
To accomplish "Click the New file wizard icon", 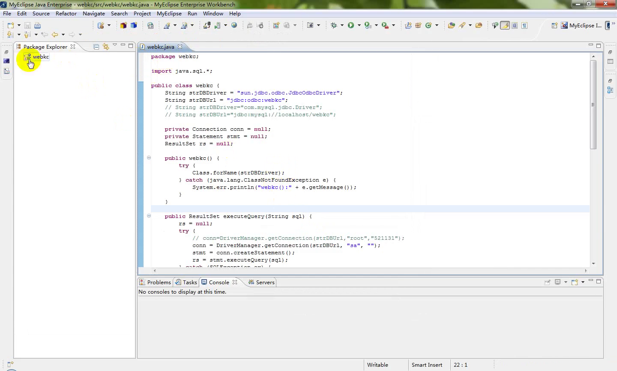I will pyautogui.click(x=11, y=26).
